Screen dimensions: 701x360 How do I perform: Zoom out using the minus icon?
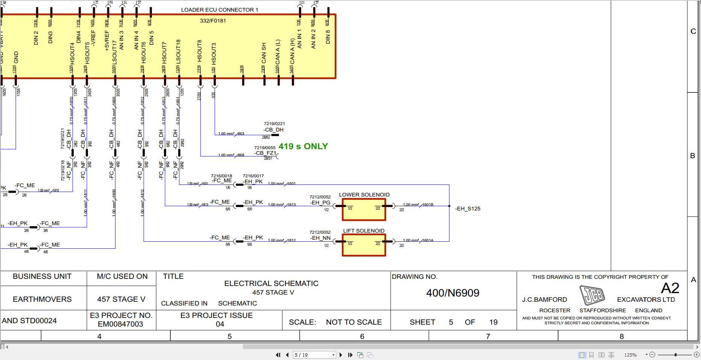652,355
